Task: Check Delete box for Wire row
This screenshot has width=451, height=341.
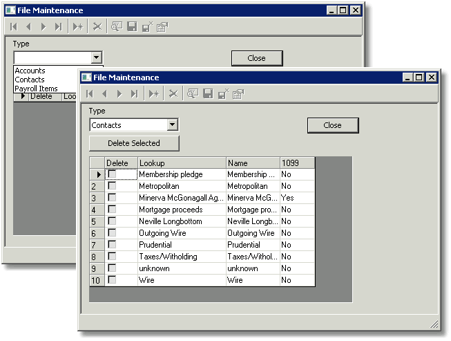Action: (x=112, y=279)
